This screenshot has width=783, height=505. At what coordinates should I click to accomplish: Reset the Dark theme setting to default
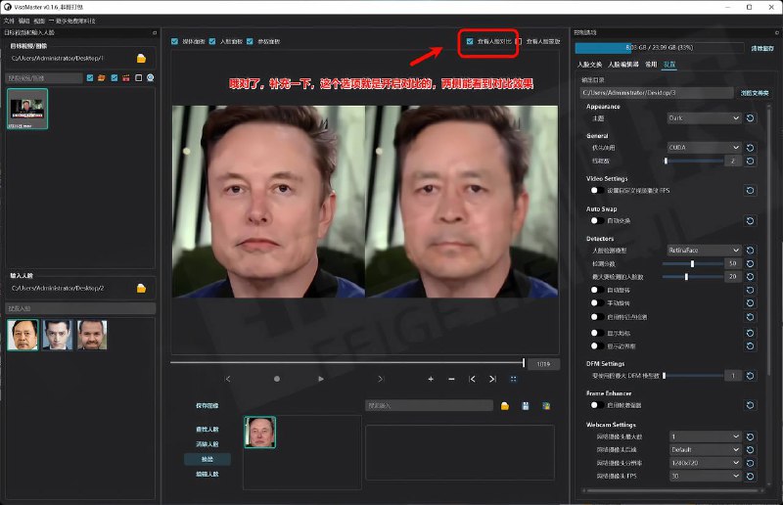pos(751,118)
